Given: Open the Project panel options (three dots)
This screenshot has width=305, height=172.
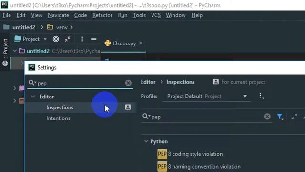Looking at the screenshot, I should (82, 39).
